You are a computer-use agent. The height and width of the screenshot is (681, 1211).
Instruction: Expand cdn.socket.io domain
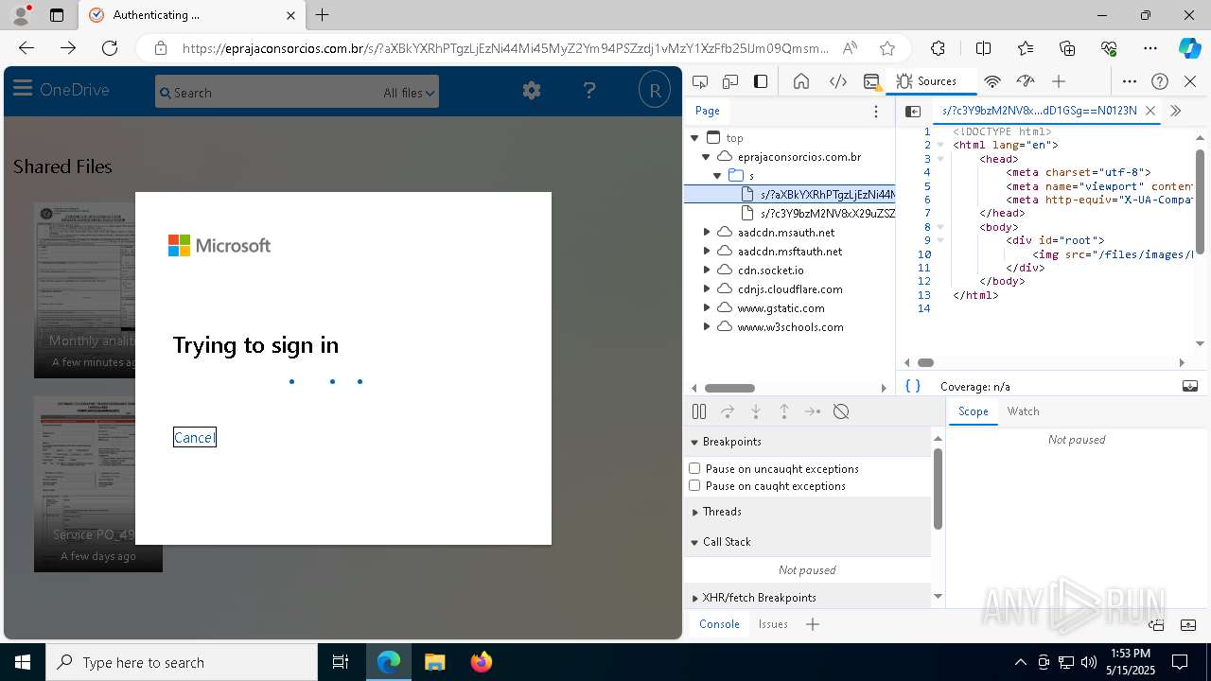click(706, 271)
